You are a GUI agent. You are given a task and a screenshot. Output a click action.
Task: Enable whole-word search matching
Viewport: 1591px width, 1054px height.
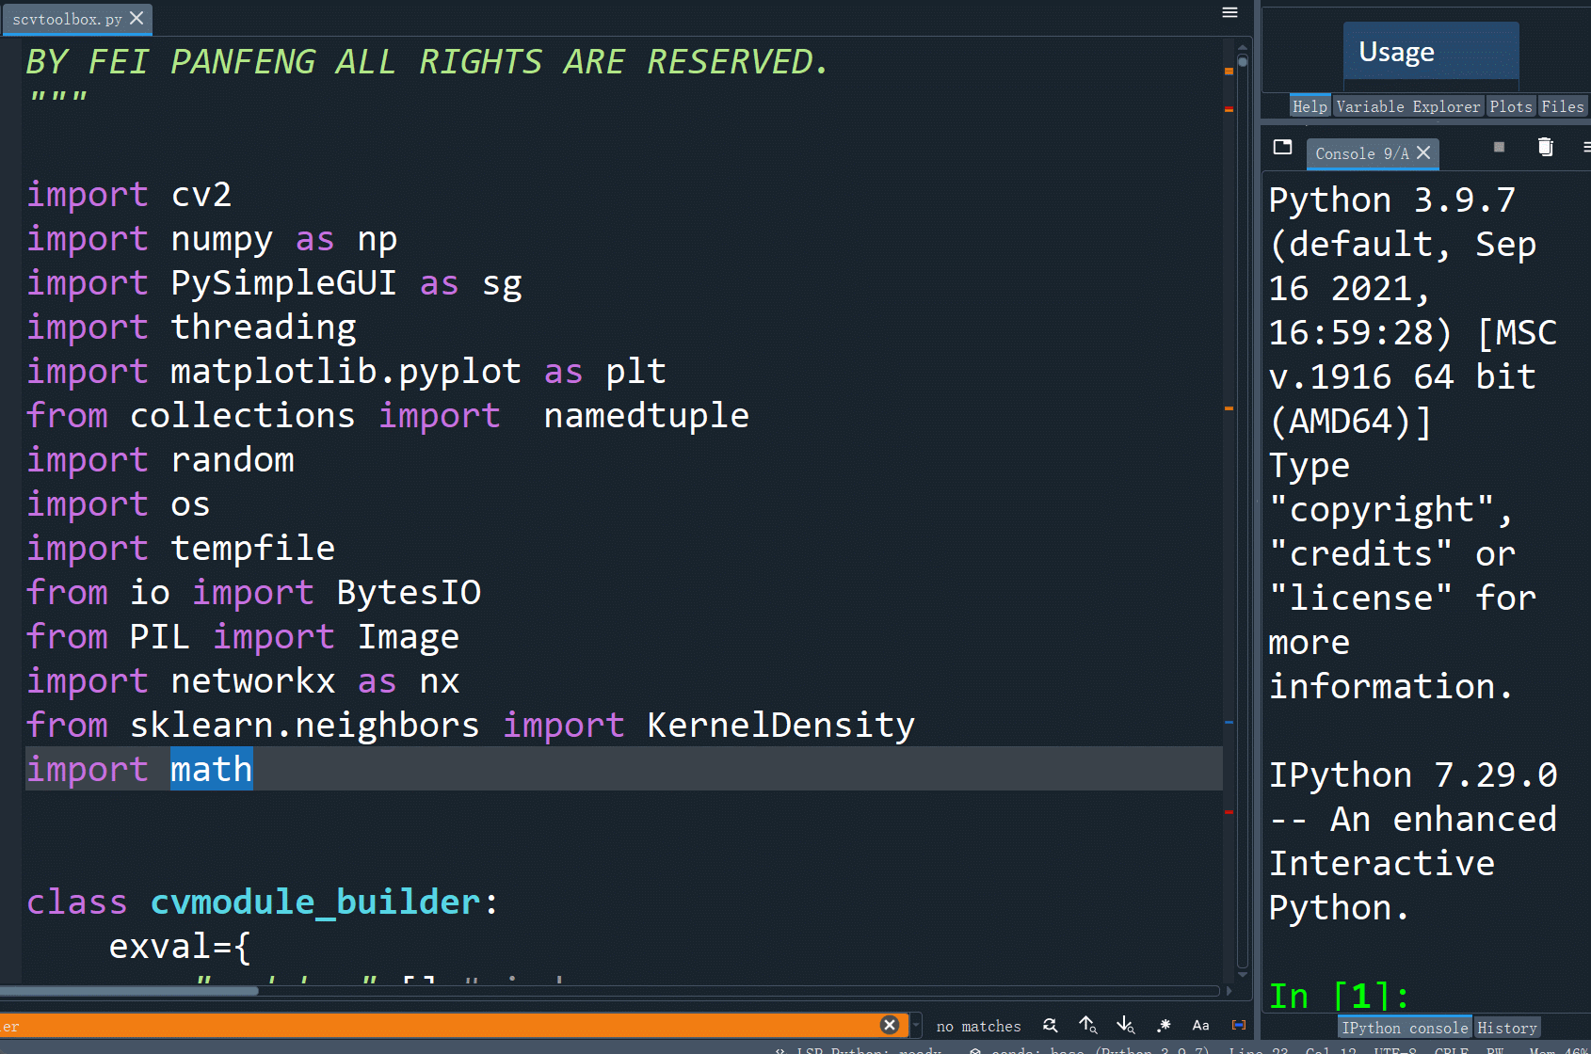coord(1238,1025)
